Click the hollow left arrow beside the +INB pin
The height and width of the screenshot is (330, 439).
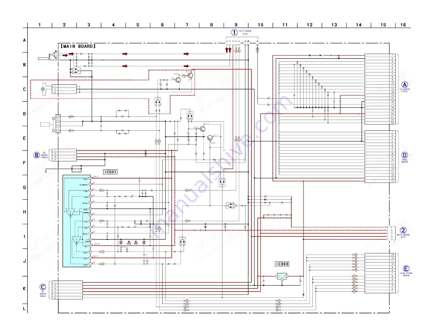click(x=102, y=190)
